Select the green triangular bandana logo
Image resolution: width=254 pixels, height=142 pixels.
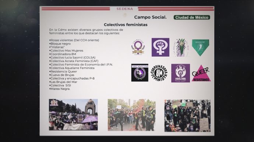201,48
